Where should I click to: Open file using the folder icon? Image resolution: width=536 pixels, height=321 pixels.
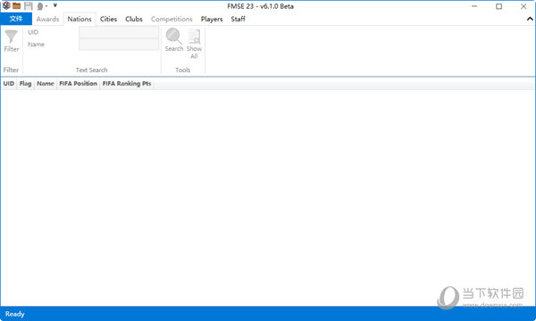16,6
